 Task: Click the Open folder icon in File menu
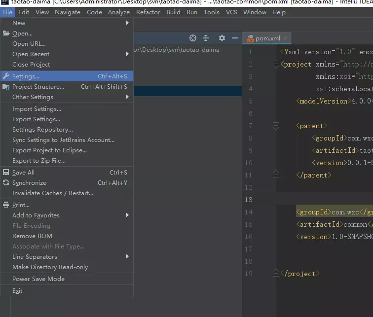tap(6, 33)
